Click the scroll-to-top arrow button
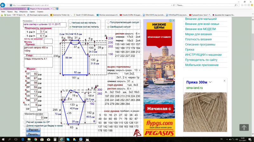 (x=244, y=127)
